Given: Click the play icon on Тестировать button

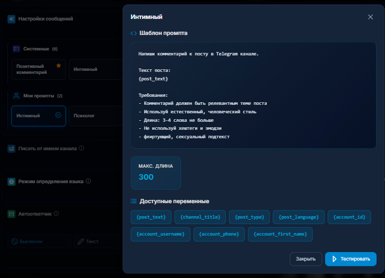Looking at the screenshot, I should point(334,259).
